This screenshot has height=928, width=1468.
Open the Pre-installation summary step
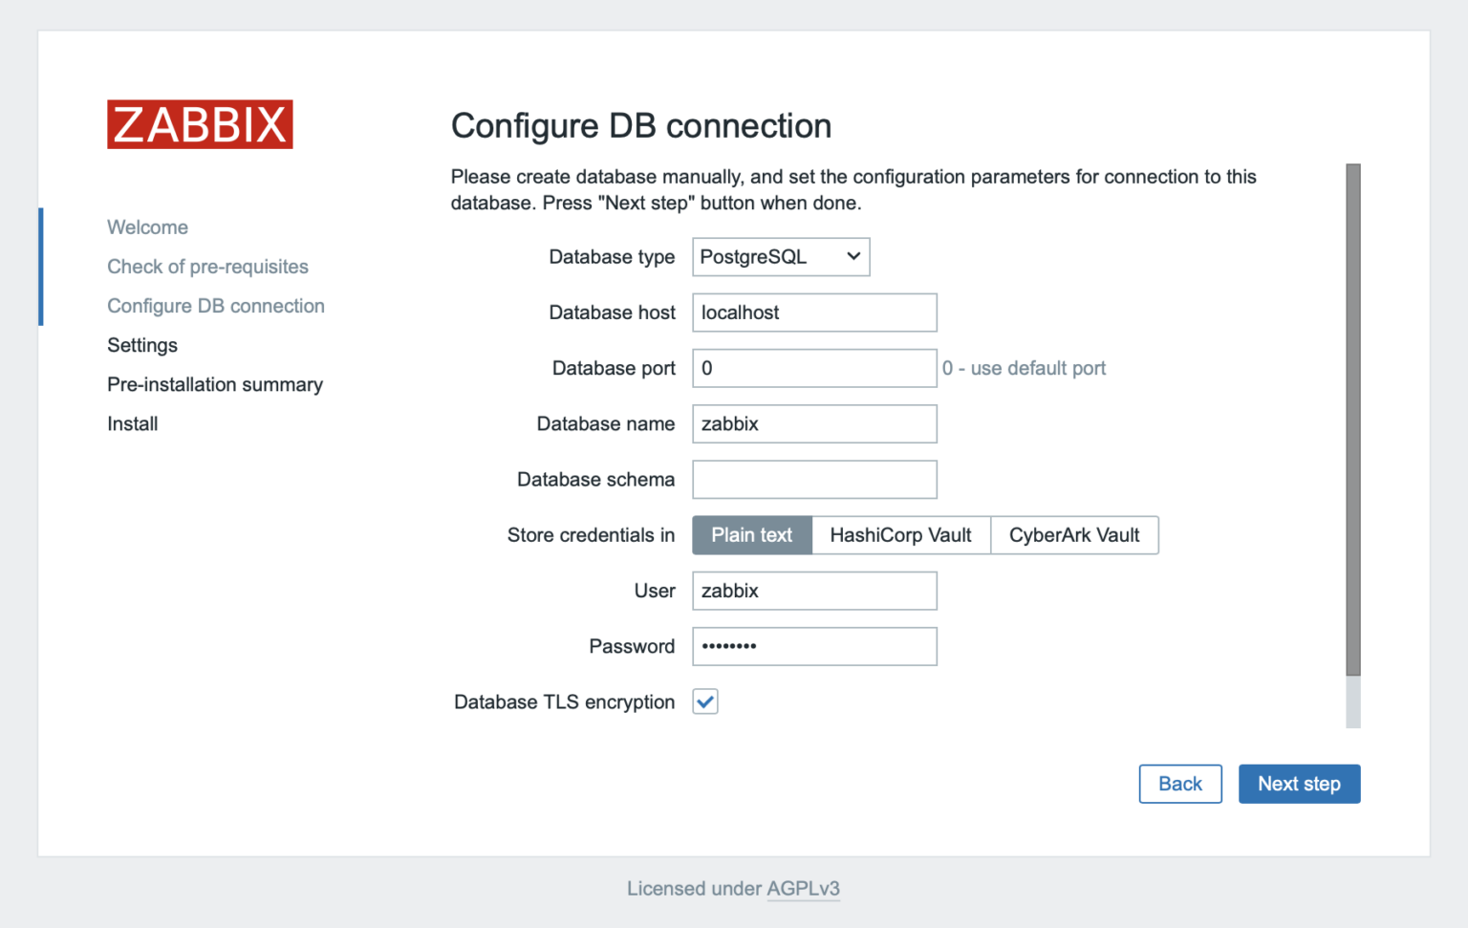coord(215,384)
